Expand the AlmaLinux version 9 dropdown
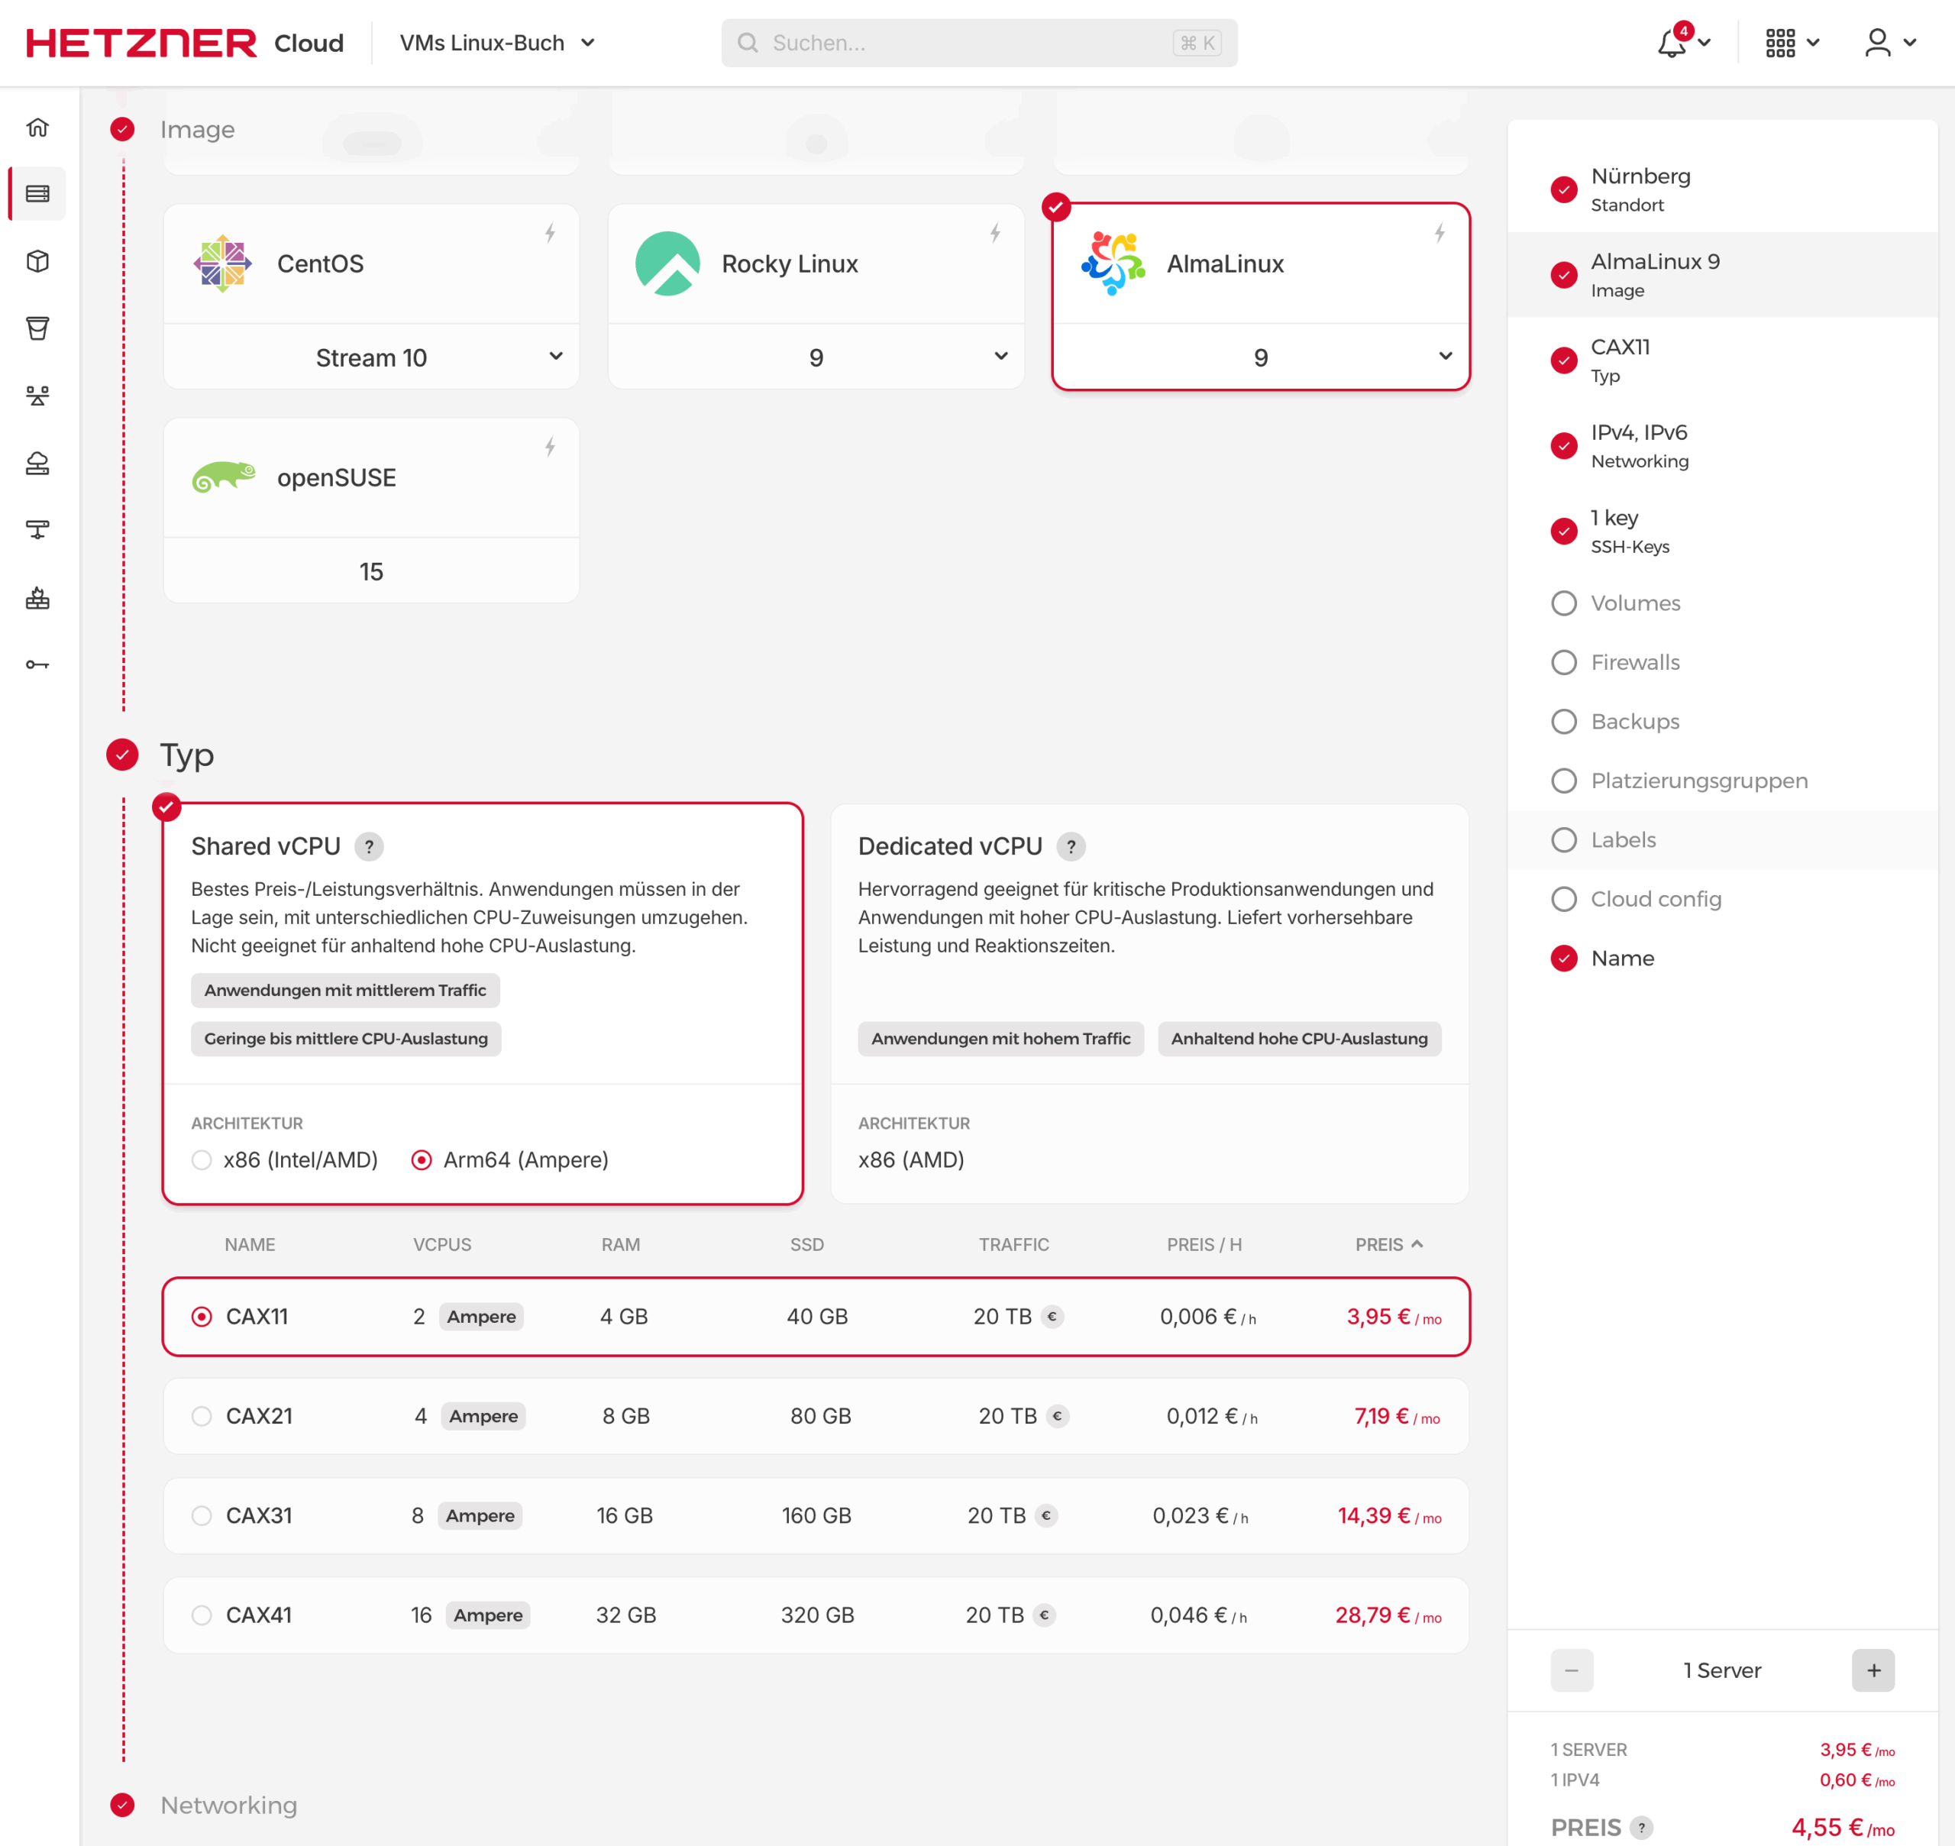The image size is (1955, 1846). [x=1260, y=357]
